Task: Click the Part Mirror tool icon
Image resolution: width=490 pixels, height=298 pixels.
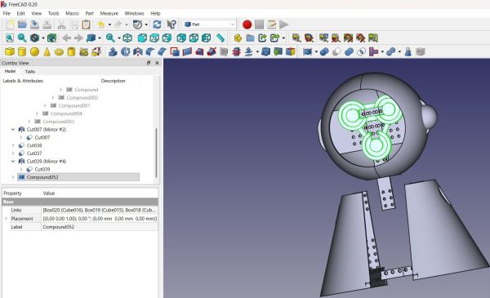Action: pos(137,52)
